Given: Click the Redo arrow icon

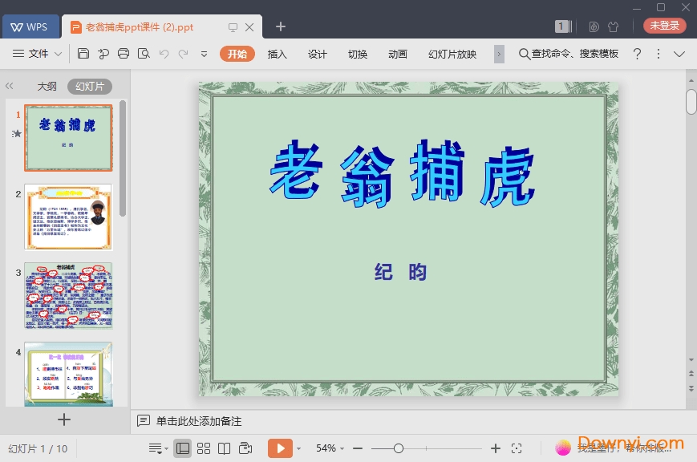Looking at the screenshot, I should [x=183, y=53].
